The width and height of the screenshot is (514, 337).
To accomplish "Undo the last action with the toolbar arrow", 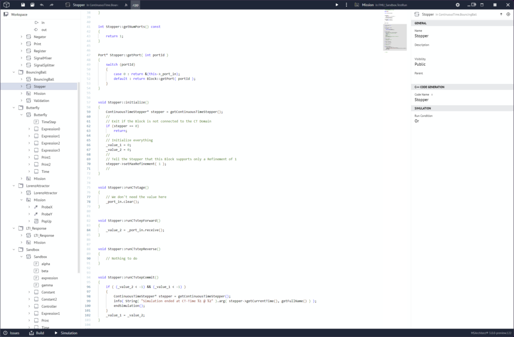I will point(42,5).
